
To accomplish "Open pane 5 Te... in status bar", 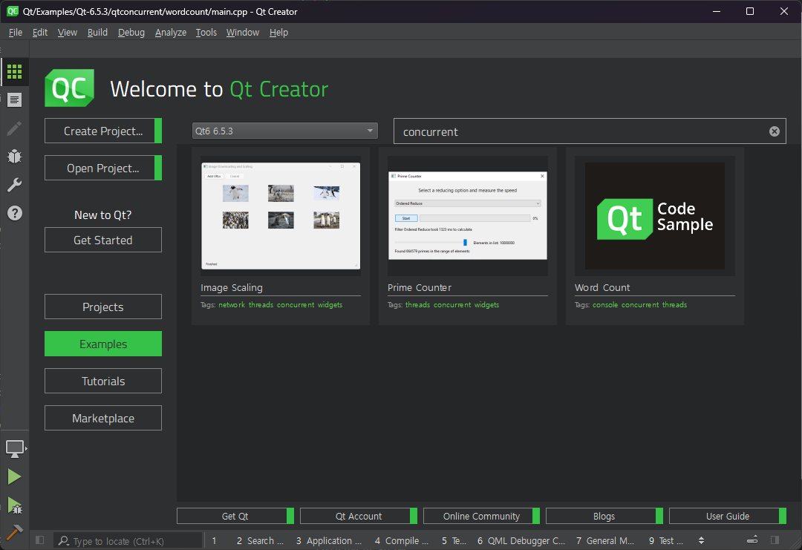I will [x=454, y=541].
